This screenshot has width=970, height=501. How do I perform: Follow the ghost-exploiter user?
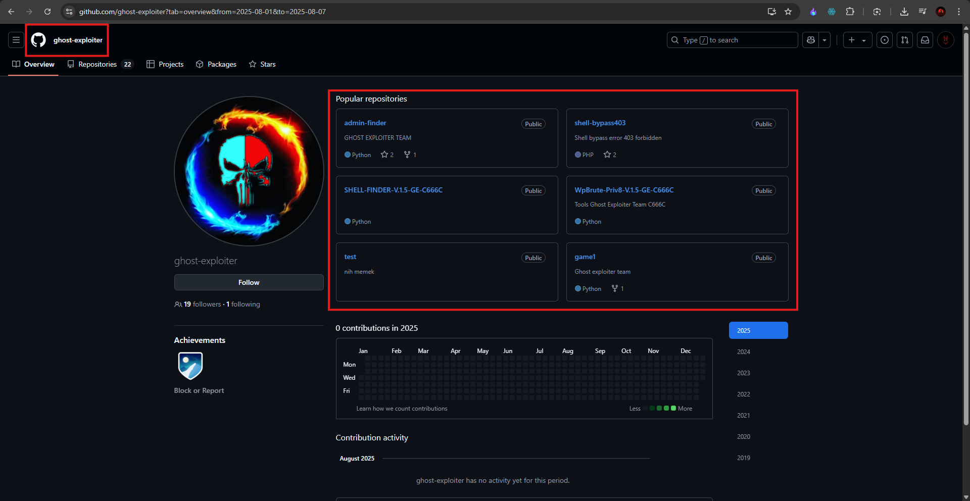pyautogui.click(x=249, y=282)
